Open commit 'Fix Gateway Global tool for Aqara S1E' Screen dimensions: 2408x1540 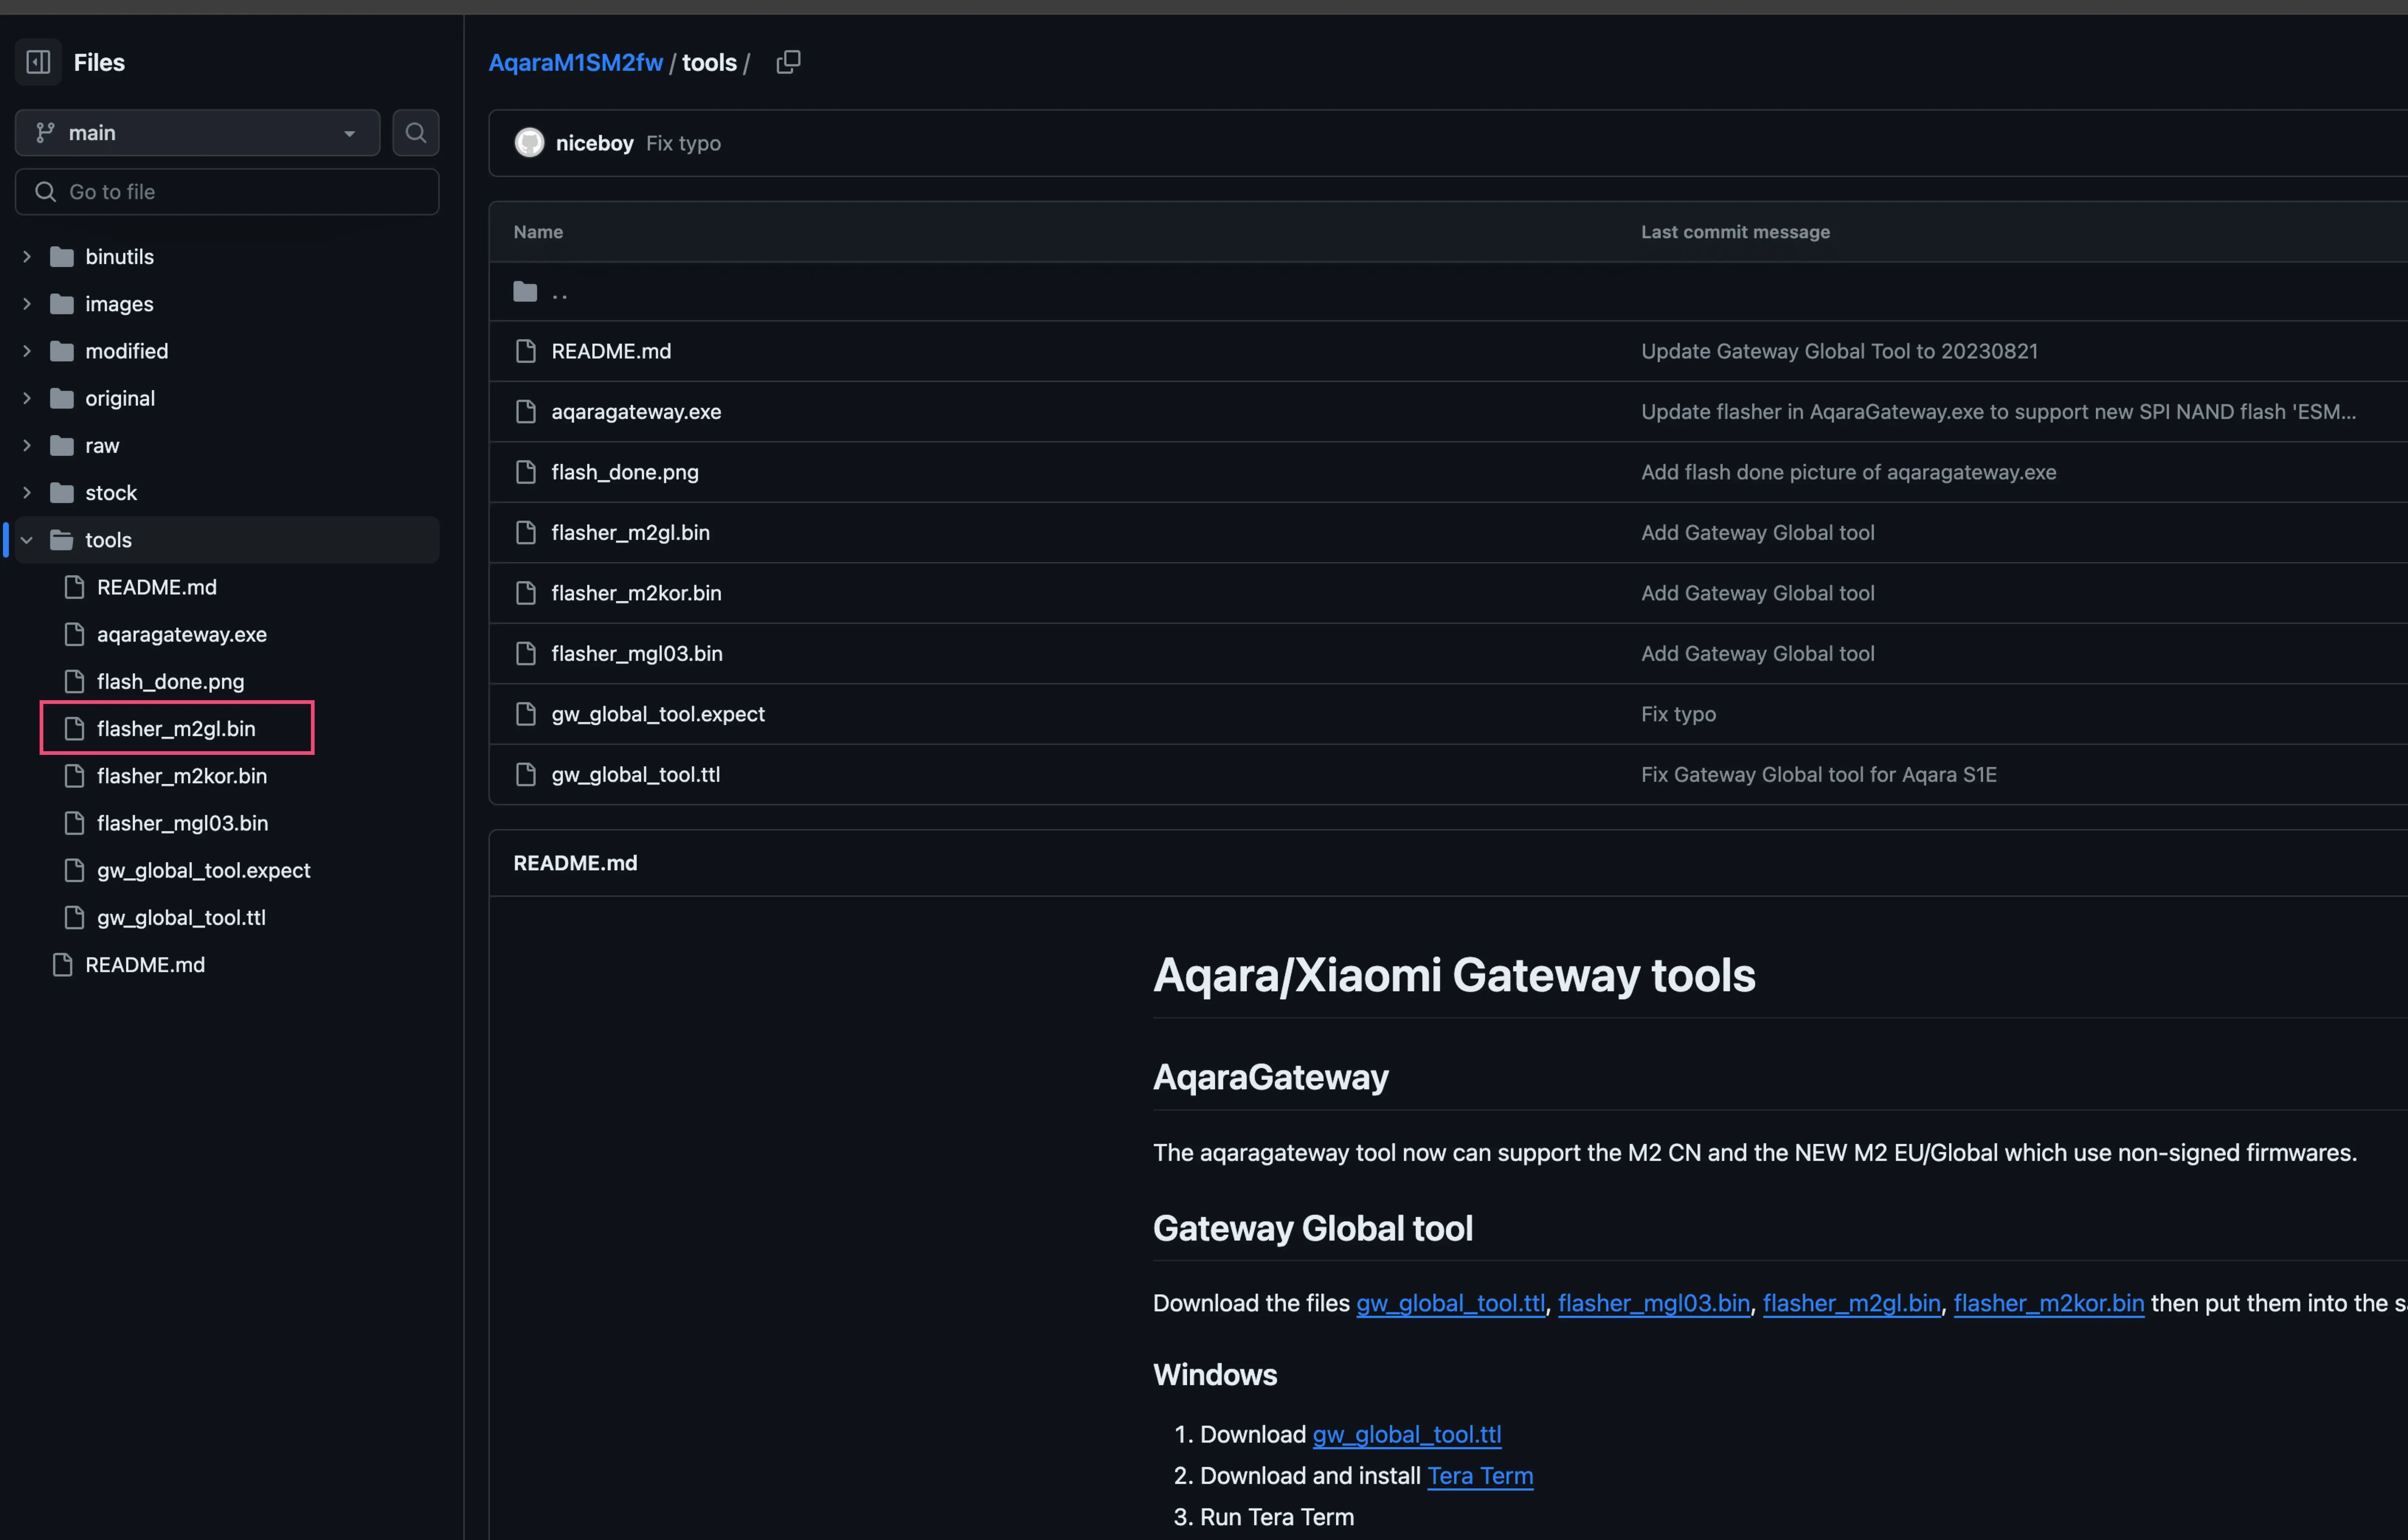(x=1819, y=775)
